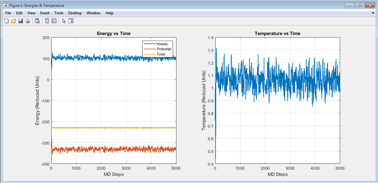The width and height of the screenshot is (378, 183).
Task: Dock the figure using the corner arrow
Action: (373, 13)
